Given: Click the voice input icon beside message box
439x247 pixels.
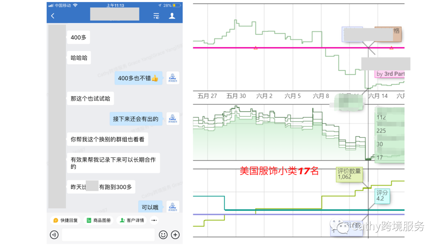Looking at the screenshot, I should click(54, 235).
